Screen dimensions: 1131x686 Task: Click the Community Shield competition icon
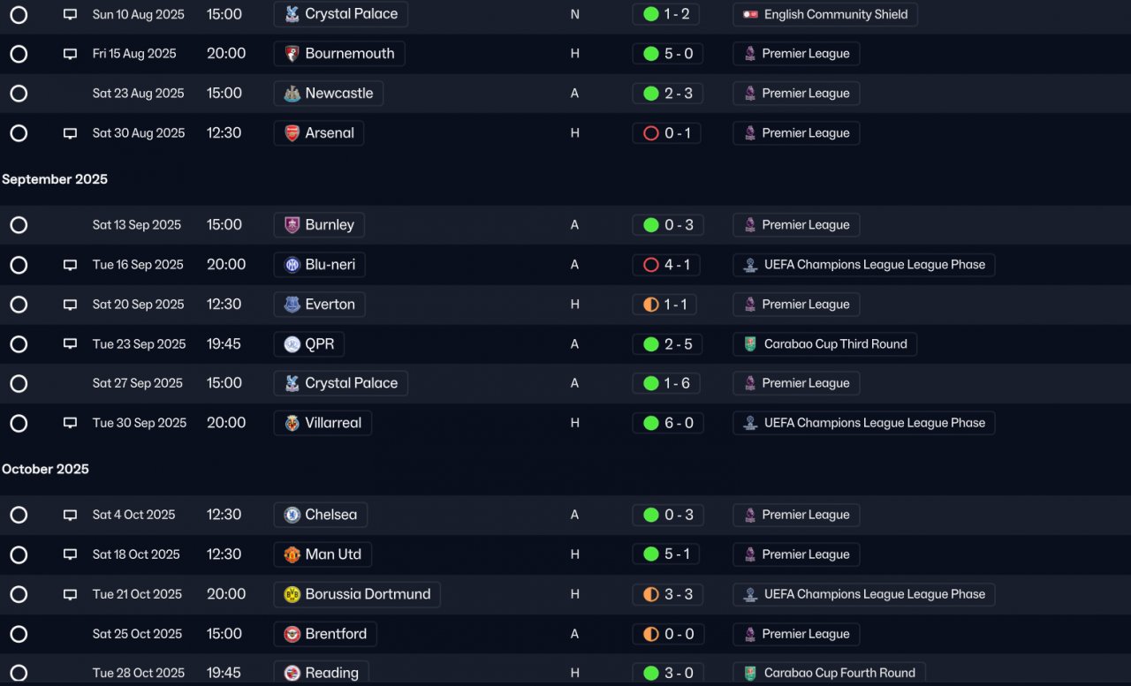(750, 14)
